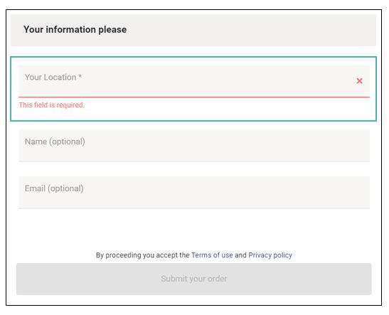Click the Submit your order button
This screenshot has height=315, width=389.
[193, 279]
